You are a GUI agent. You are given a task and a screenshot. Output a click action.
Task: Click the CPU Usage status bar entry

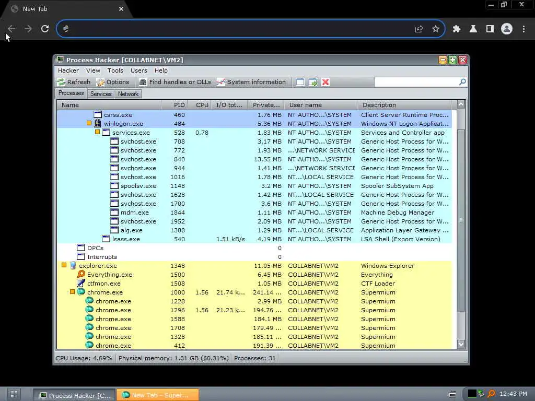84,358
